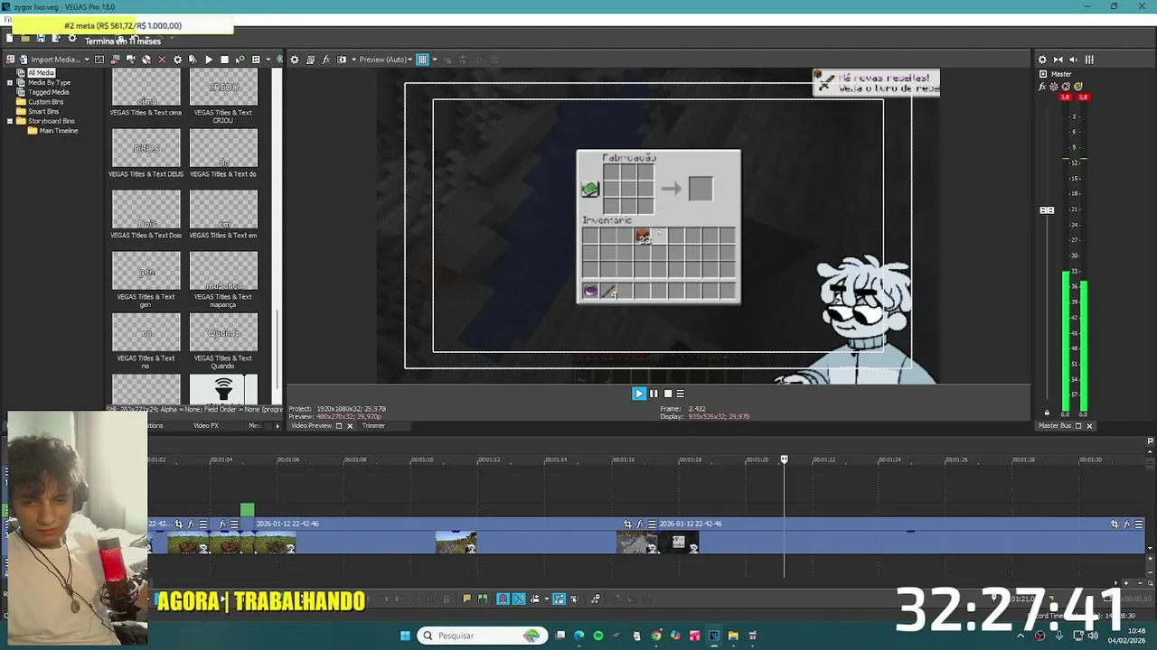The width and height of the screenshot is (1157, 650).
Task: Open Event FX on clip at 2026-01-12 middle
Action: [640, 524]
